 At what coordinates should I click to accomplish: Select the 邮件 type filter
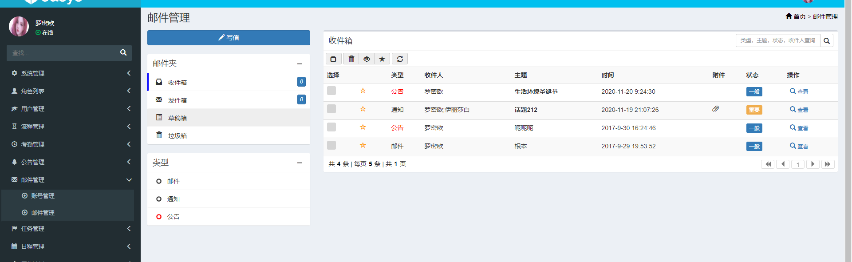[229, 181]
